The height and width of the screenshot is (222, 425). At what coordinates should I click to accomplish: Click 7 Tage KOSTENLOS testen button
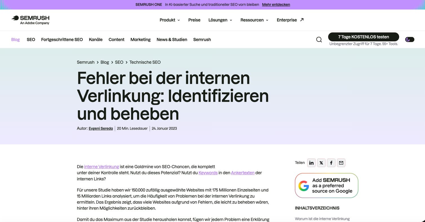tap(364, 37)
